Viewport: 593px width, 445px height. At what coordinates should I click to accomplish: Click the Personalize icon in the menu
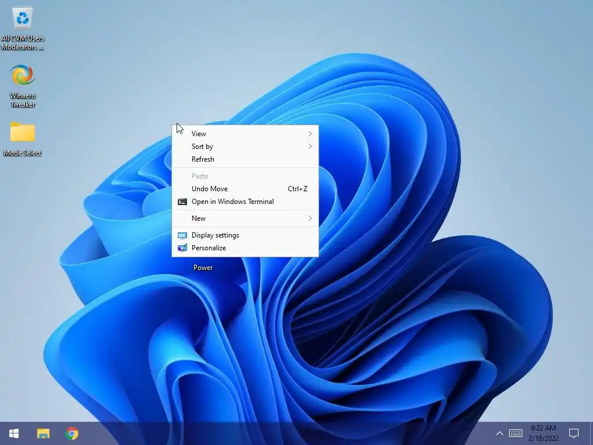point(182,248)
